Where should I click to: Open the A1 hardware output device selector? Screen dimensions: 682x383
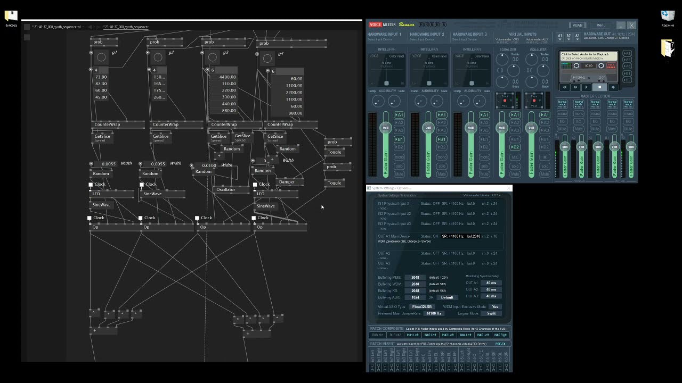(559, 36)
